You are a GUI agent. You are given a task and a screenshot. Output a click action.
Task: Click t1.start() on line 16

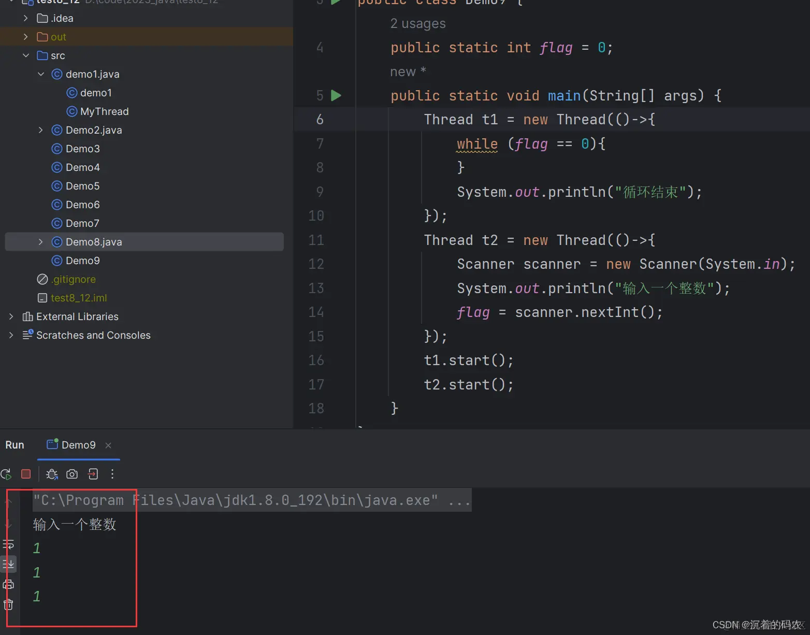(x=469, y=360)
